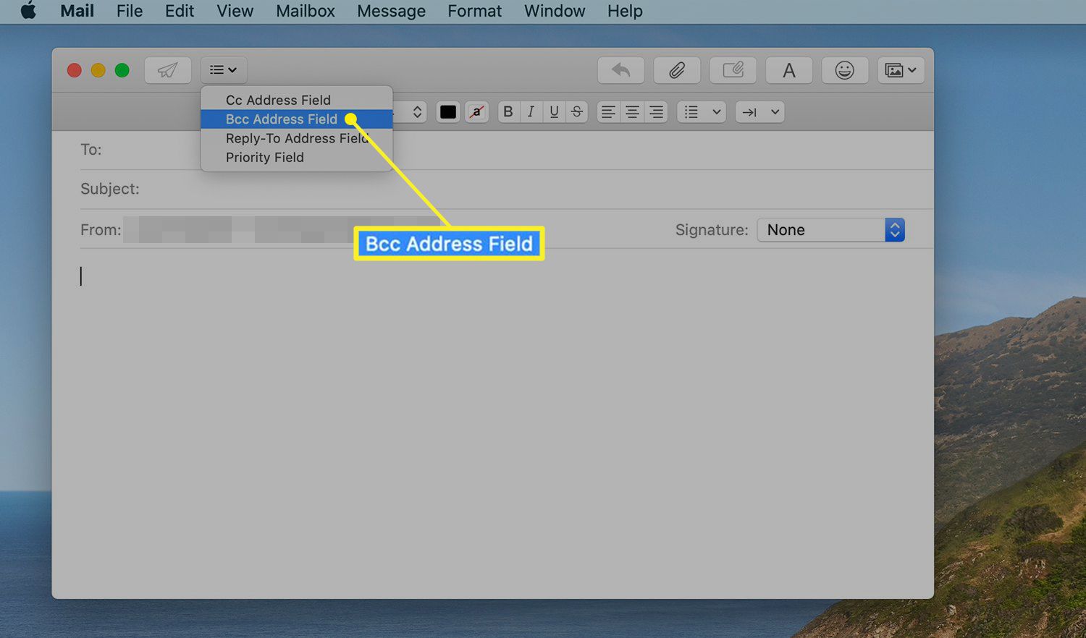1086x638 pixels.
Task: Open the black text color swatch
Action: pyautogui.click(x=448, y=112)
